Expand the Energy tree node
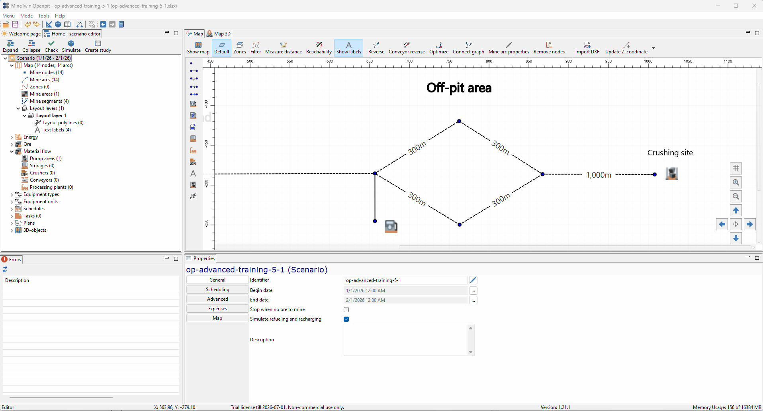This screenshot has height=411, width=763. (12, 137)
